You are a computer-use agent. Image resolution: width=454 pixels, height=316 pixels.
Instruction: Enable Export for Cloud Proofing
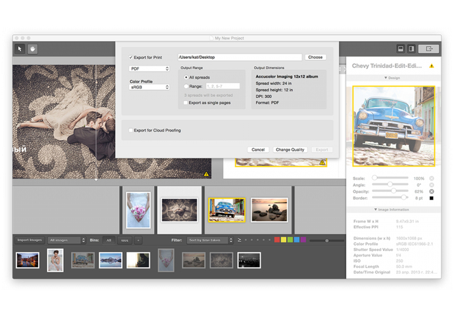click(131, 130)
